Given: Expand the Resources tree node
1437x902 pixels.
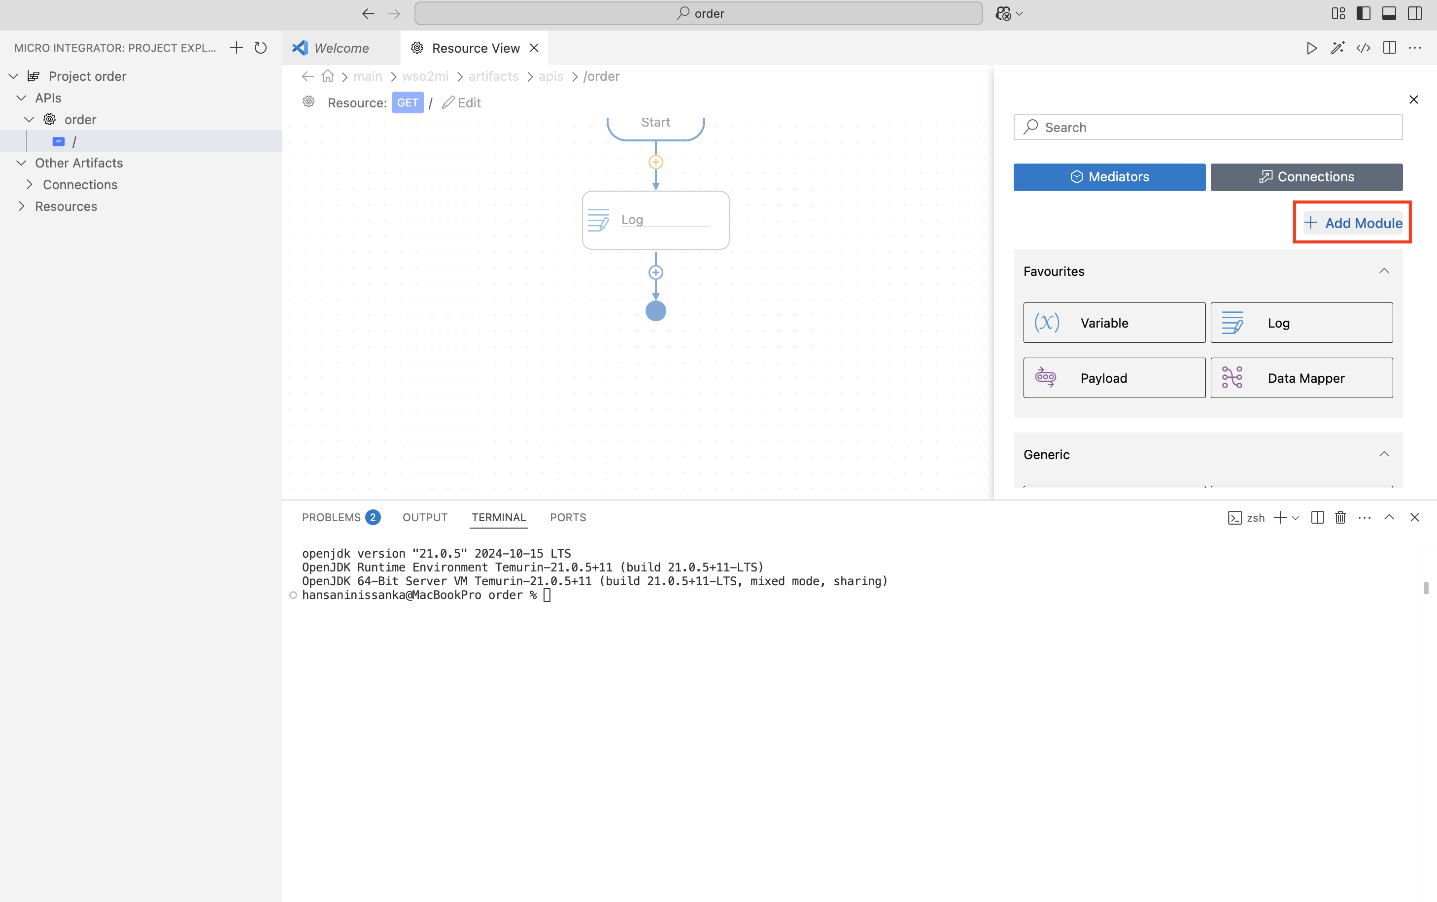Looking at the screenshot, I should tap(21, 206).
